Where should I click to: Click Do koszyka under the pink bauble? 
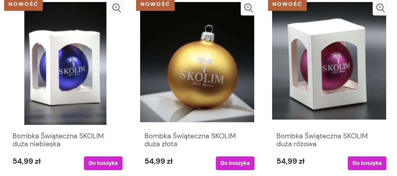coord(367,163)
